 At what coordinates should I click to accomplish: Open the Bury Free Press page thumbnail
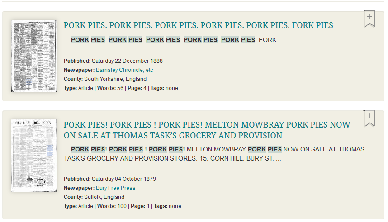(34, 155)
